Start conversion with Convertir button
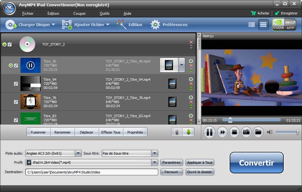 tap(257, 163)
